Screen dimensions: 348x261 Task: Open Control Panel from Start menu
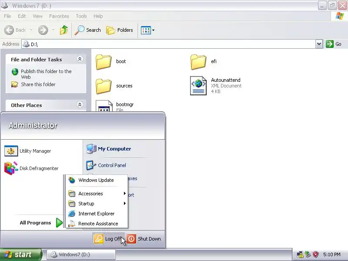106,165
